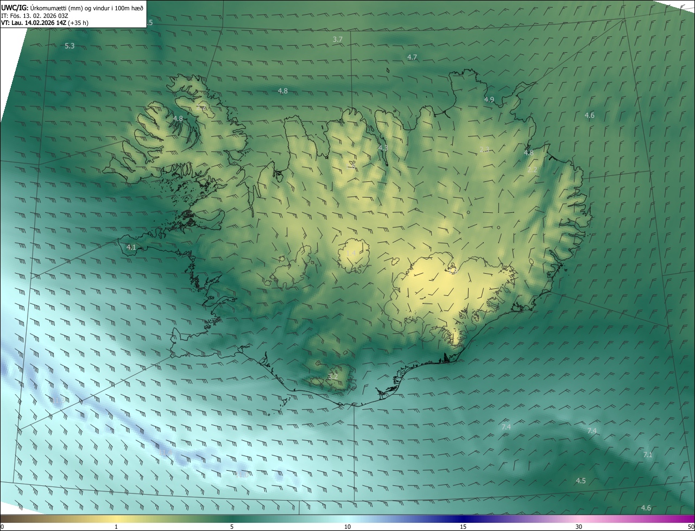Click the 1.4 value label inside the glacier outline
This screenshot has height=531, width=695.
pyautogui.click(x=351, y=254)
